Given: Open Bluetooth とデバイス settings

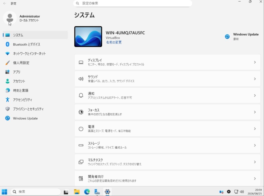Looking at the screenshot, I should [35, 44].
